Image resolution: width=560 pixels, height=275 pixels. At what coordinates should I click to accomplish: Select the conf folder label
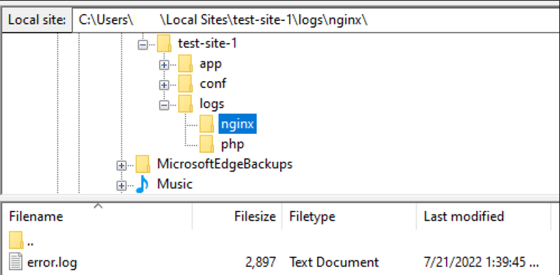click(213, 84)
